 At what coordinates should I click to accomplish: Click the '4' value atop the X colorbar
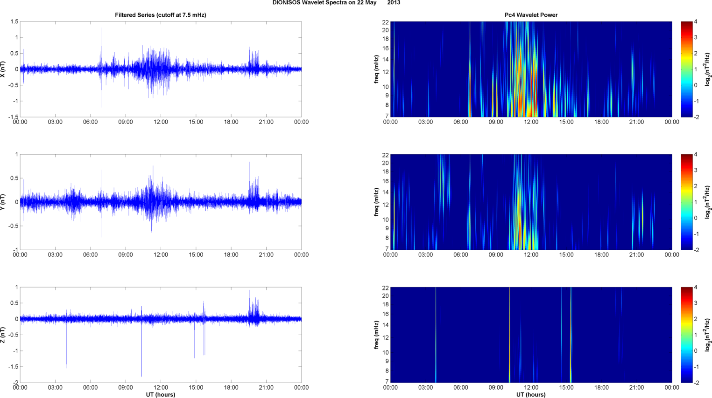pos(696,22)
